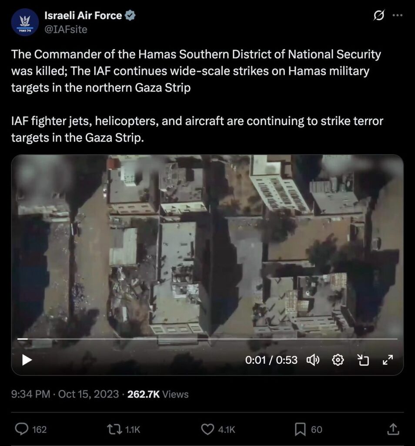Bookmark this tweet

coord(300,429)
